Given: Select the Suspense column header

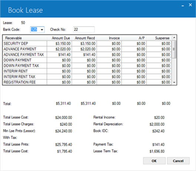Looking at the screenshot, I should 159,38.
